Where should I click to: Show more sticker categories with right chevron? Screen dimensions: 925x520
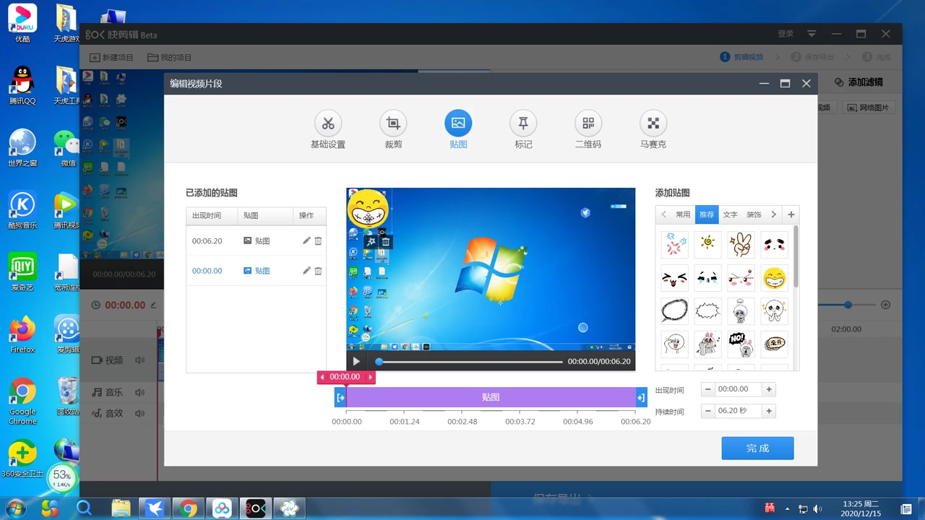tap(773, 214)
